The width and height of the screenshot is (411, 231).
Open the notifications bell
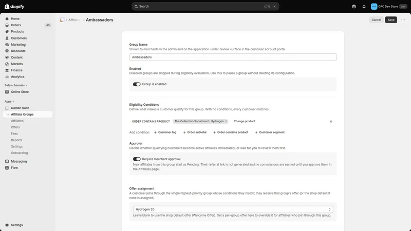click(364, 7)
